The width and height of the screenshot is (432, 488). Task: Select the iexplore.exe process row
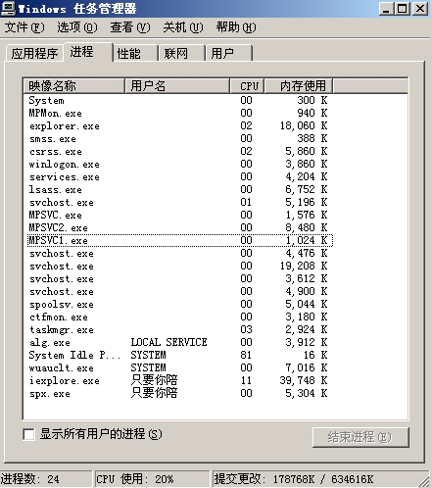(x=179, y=381)
